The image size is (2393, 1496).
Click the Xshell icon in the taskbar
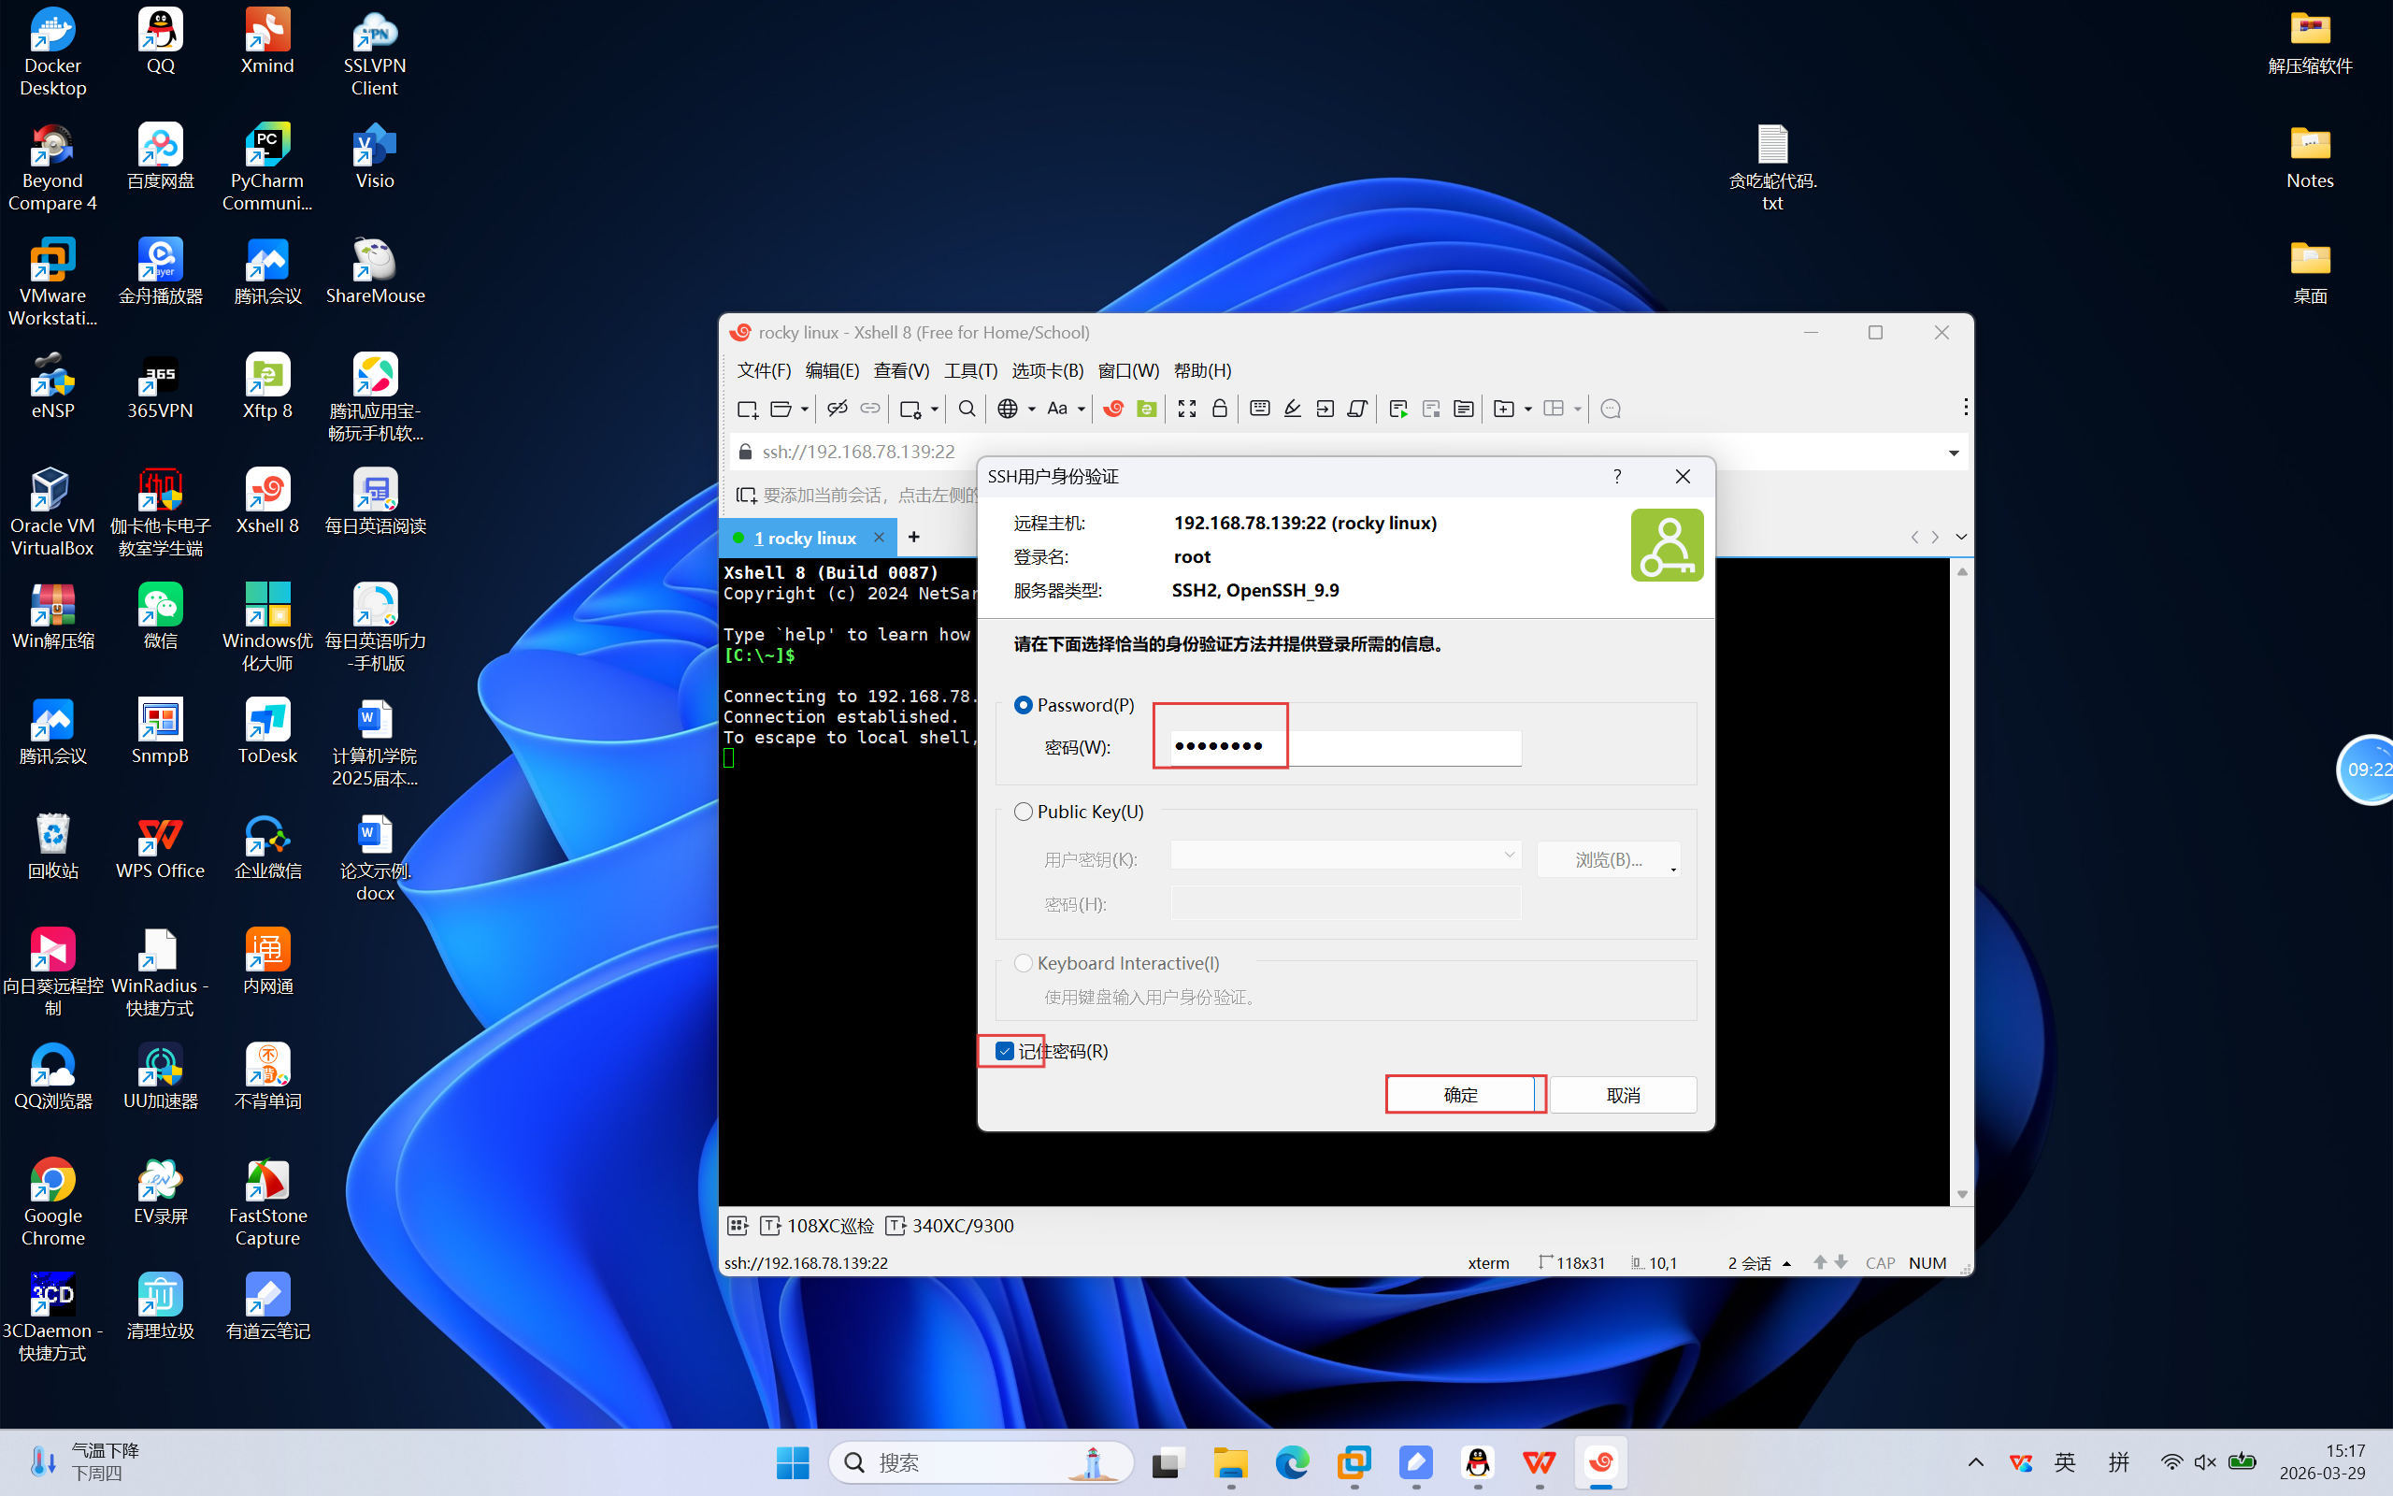point(1601,1462)
